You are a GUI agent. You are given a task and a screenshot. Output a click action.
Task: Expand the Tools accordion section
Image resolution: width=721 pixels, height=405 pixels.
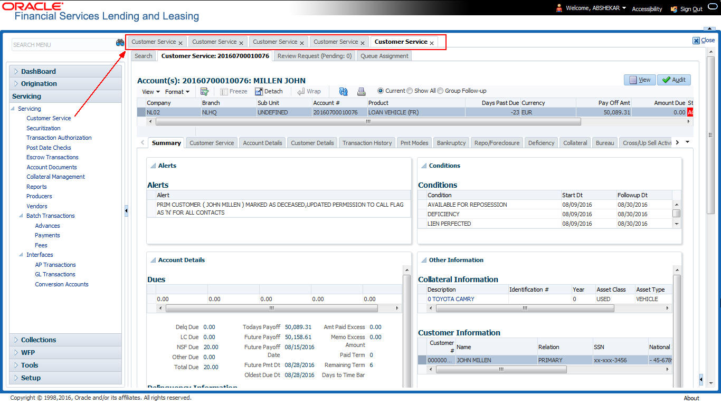click(65, 365)
